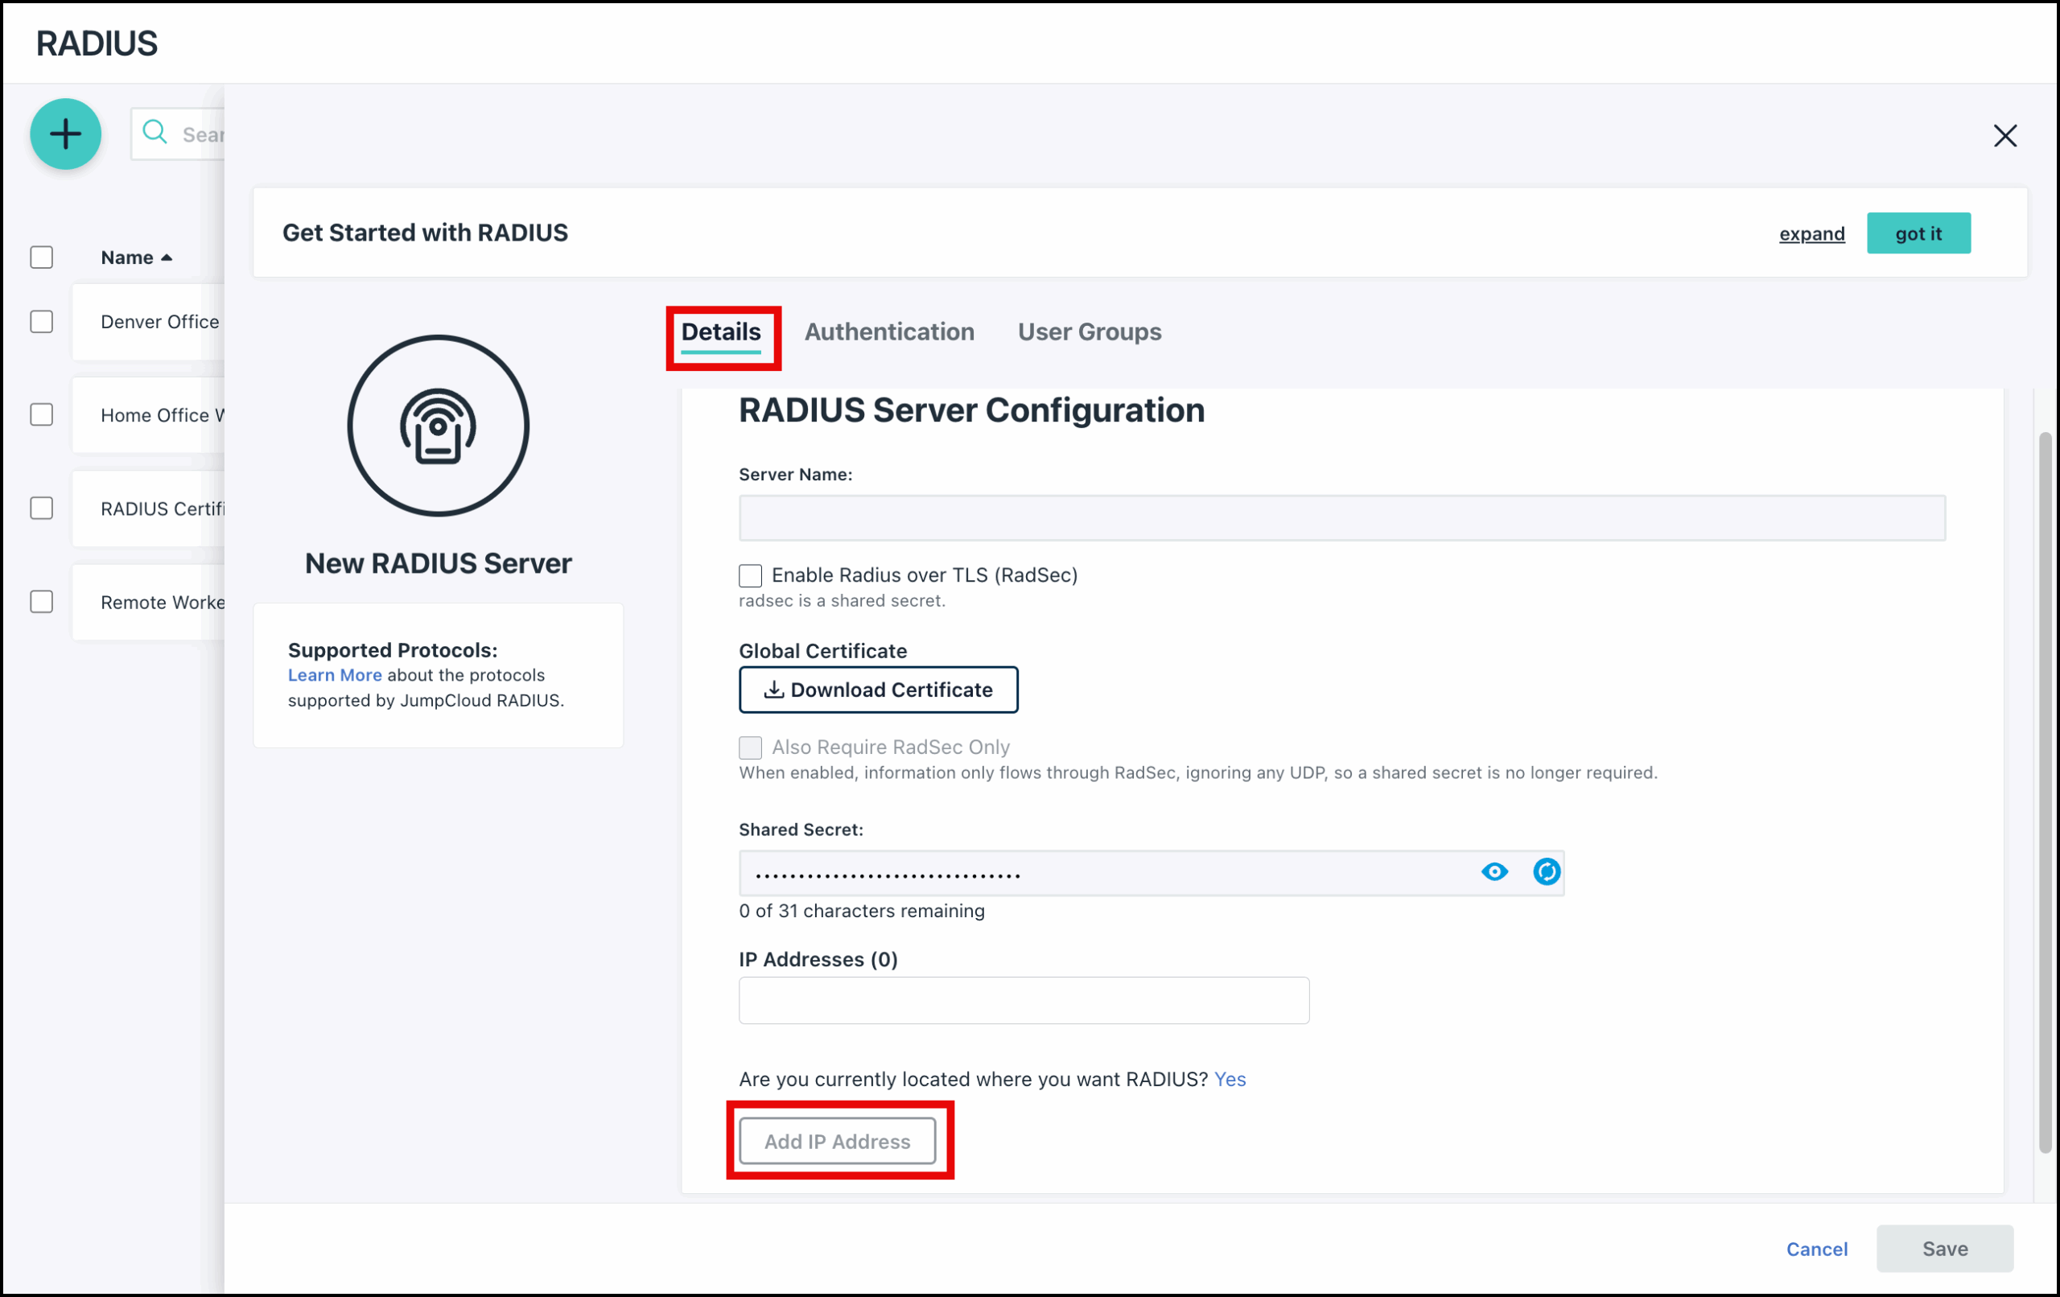Close the RADIUS server configuration dialog
This screenshot has width=2060, height=1297.
coord(2005,135)
